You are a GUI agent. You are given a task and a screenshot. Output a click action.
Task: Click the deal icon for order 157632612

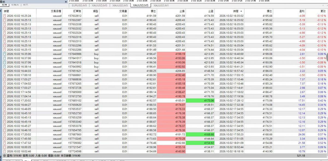pos(4,16)
